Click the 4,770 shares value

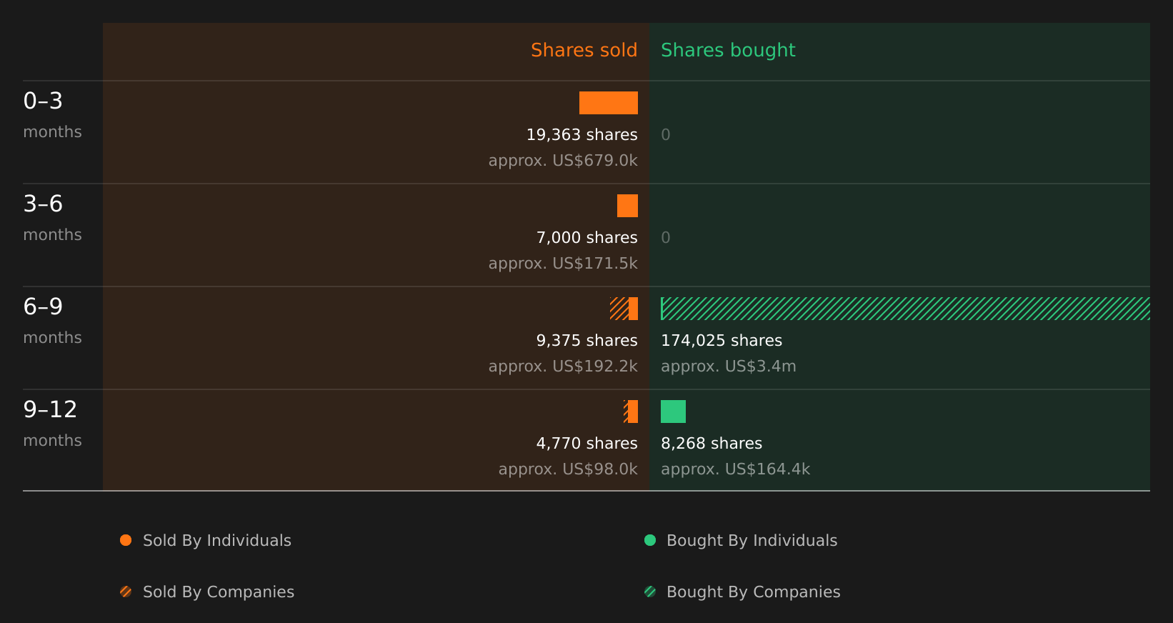click(x=586, y=444)
